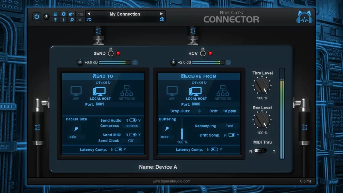Screen dimensions: 343x193
Task: Open the My Connection preset name
Action: (125, 14)
